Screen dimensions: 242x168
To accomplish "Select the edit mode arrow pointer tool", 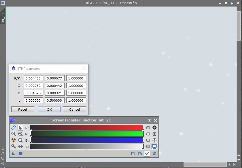I will click(20, 128).
